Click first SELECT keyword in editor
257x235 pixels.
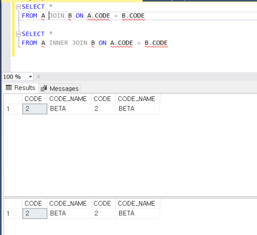click(33, 7)
